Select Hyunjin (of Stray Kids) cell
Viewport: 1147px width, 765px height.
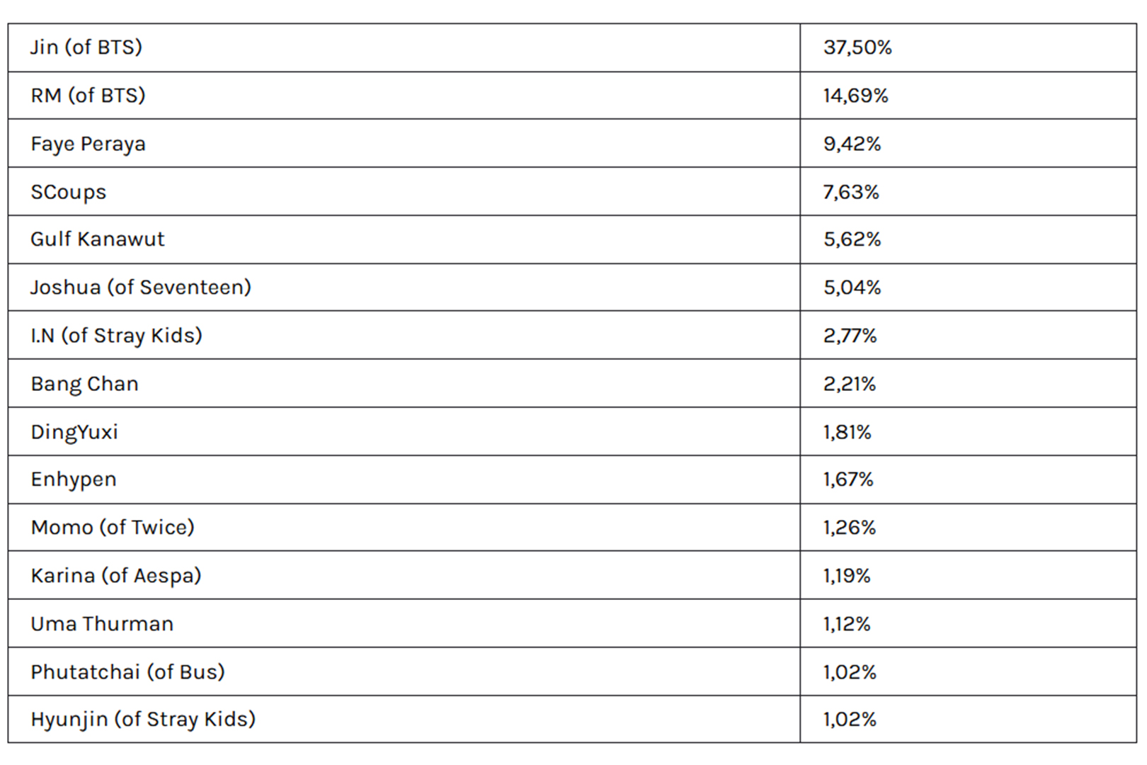143,720
